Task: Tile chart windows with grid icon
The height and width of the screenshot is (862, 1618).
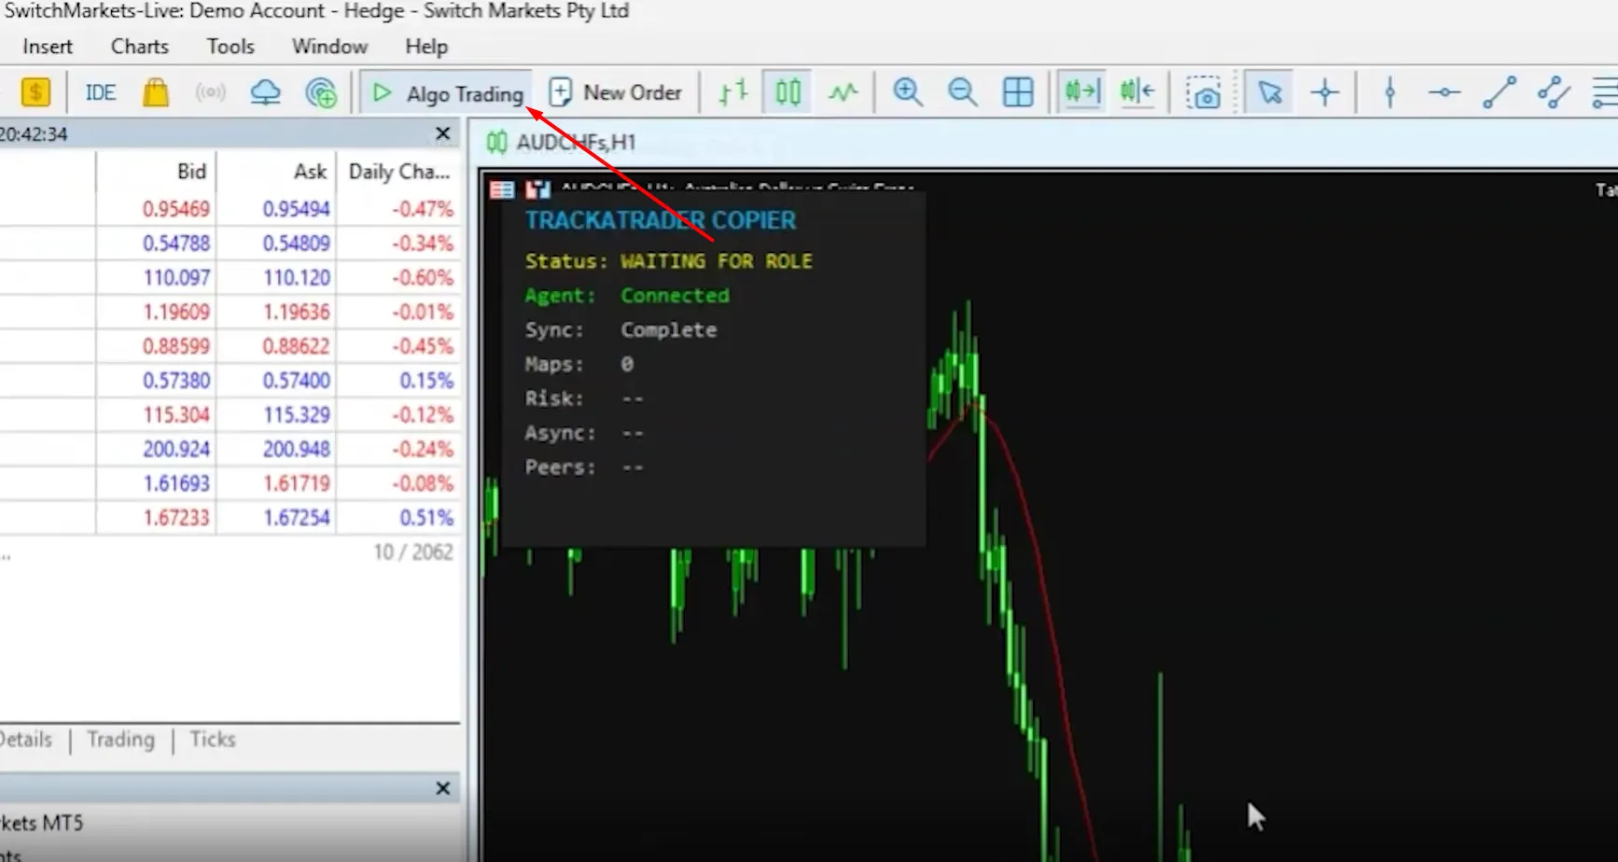Action: (1018, 92)
